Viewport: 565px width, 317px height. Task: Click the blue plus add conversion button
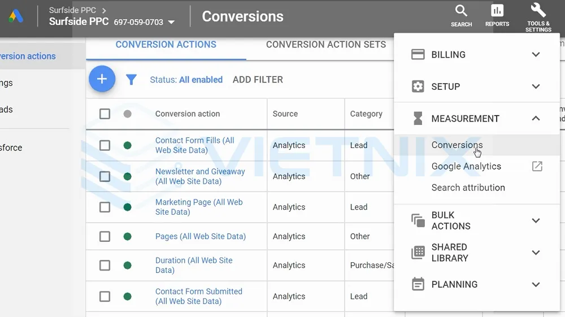pyautogui.click(x=102, y=79)
